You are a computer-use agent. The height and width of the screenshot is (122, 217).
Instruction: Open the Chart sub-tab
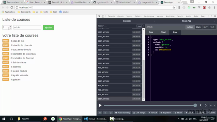point(163,32)
